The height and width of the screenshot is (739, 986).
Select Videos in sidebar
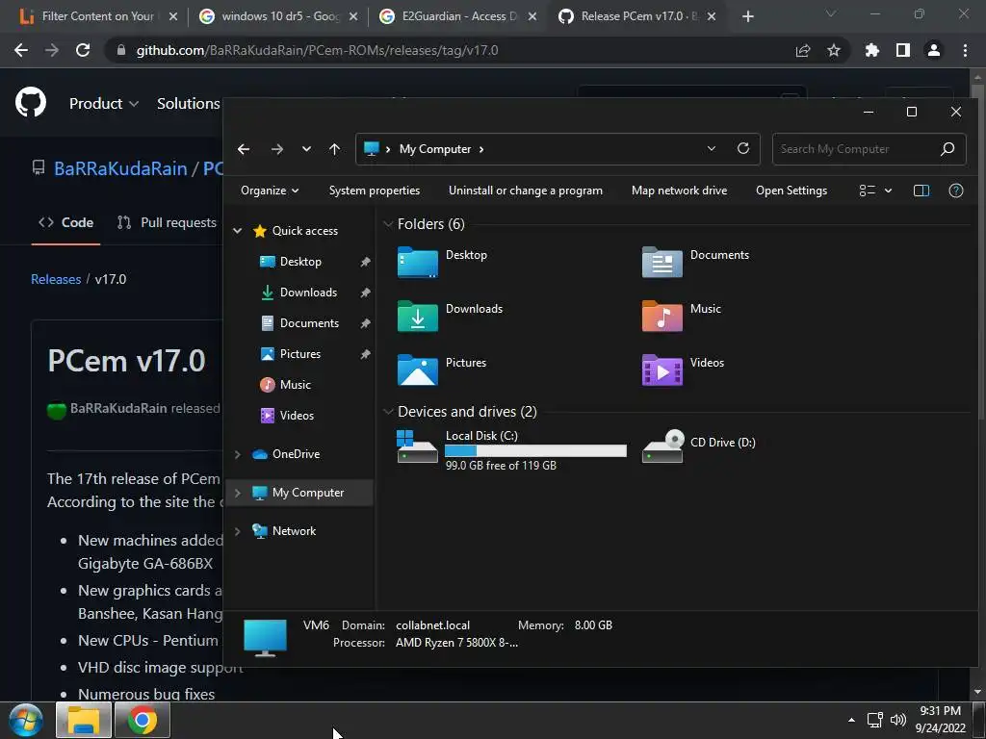pyautogui.click(x=297, y=416)
